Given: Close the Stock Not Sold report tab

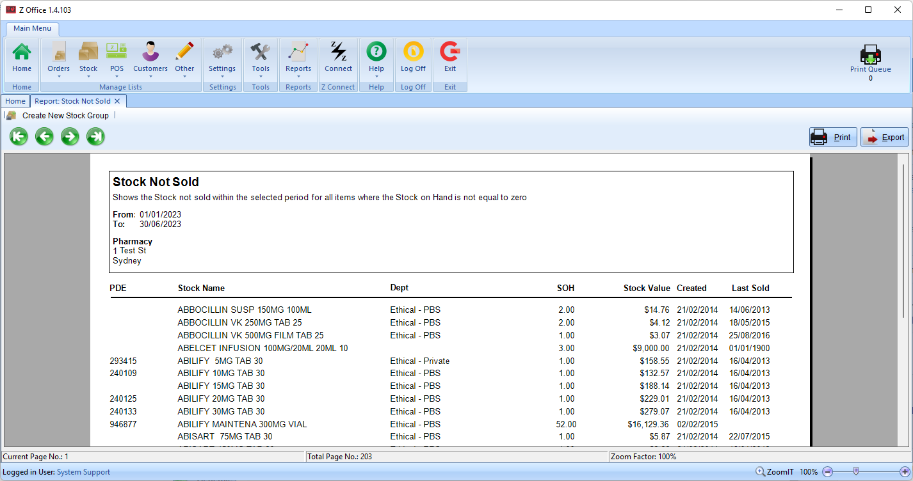Looking at the screenshot, I should [118, 101].
